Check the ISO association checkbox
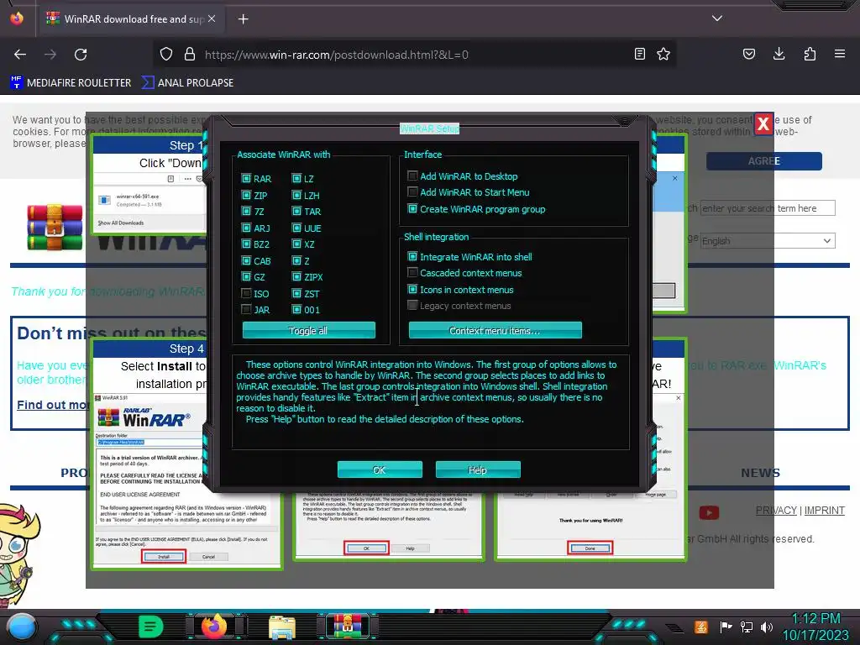 tap(246, 293)
